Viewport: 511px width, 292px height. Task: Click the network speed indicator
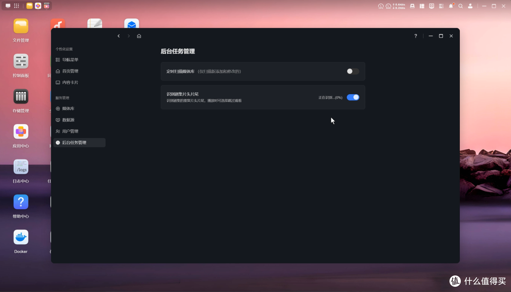click(x=399, y=6)
